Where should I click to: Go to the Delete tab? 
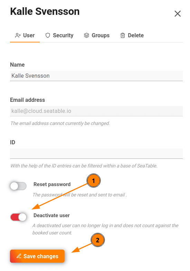132,36
